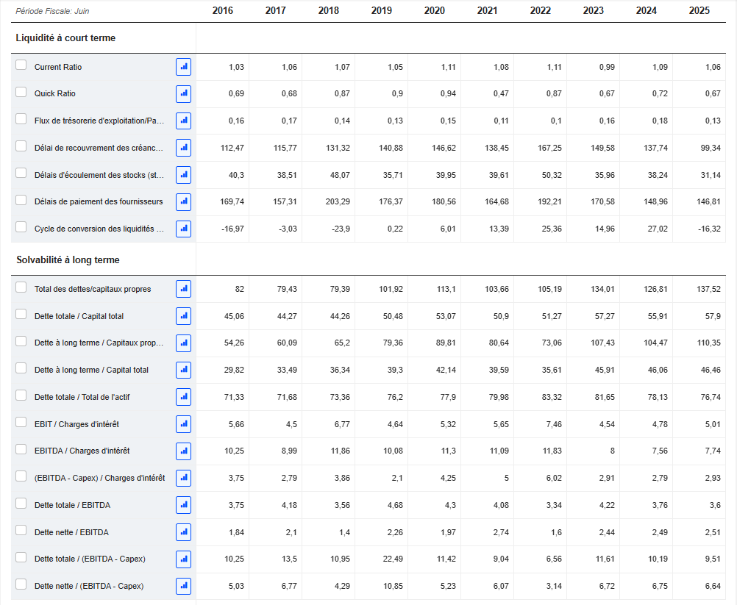Click Dette totale / EBITDA row label

pos(72,505)
